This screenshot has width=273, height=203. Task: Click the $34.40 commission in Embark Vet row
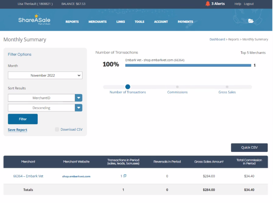(249, 176)
